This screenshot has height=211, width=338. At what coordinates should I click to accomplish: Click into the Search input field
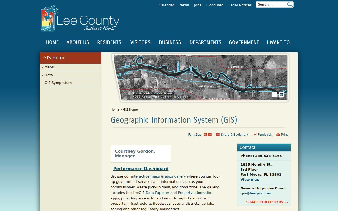[271, 4]
